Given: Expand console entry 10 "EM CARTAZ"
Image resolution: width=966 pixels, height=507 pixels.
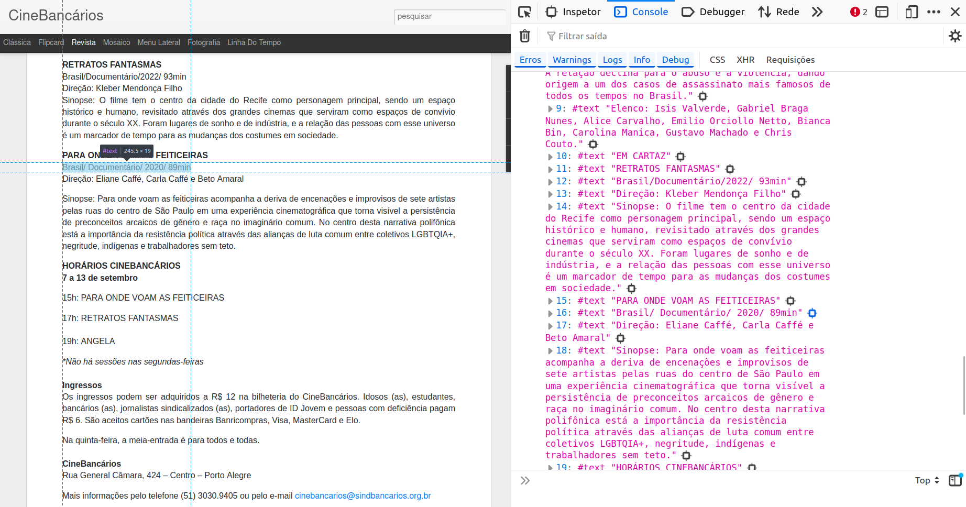Looking at the screenshot, I should click(x=550, y=157).
